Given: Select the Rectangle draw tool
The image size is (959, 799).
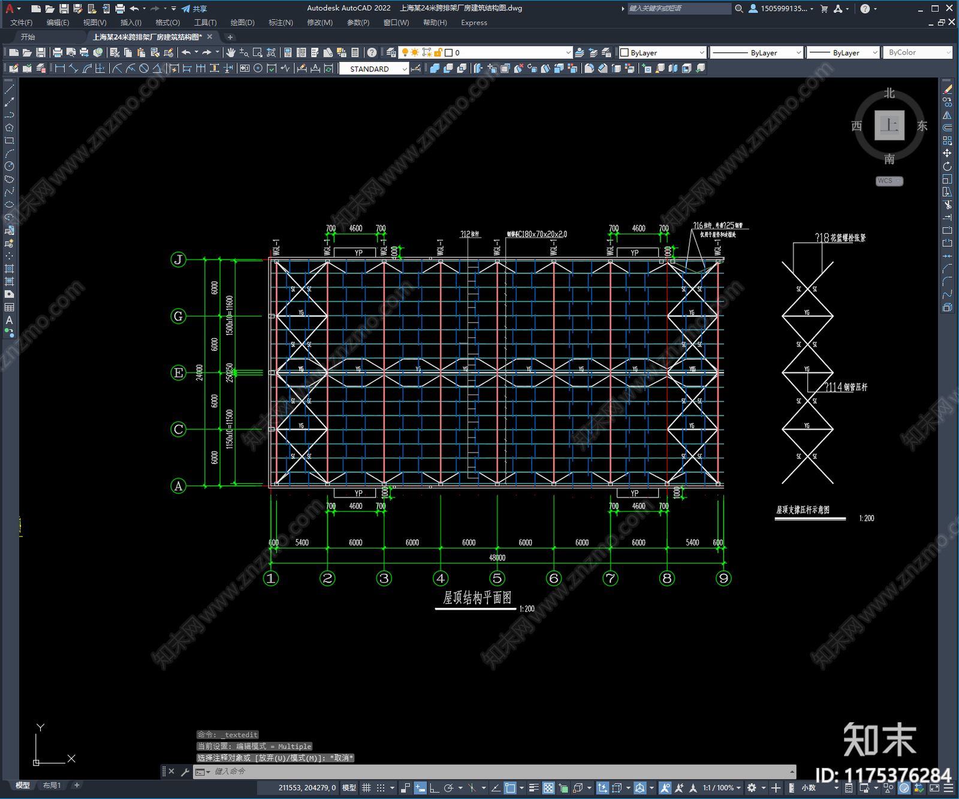Looking at the screenshot, I should pos(9,141).
